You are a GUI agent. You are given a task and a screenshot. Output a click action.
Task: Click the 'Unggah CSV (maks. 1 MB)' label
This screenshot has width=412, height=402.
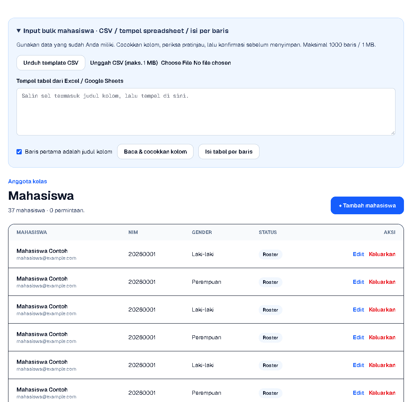[x=124, y=63]
